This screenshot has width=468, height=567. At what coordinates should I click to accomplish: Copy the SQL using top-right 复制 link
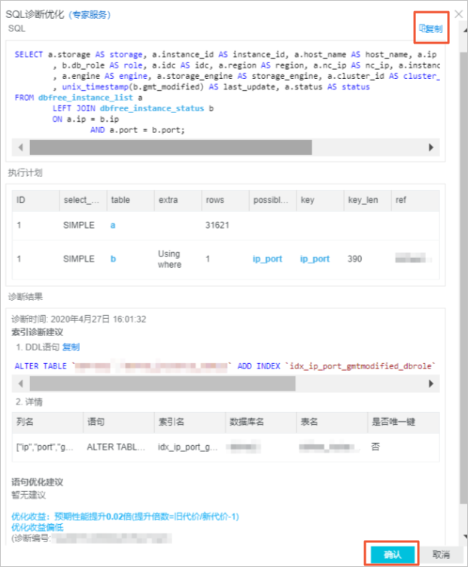click(430, 29)
